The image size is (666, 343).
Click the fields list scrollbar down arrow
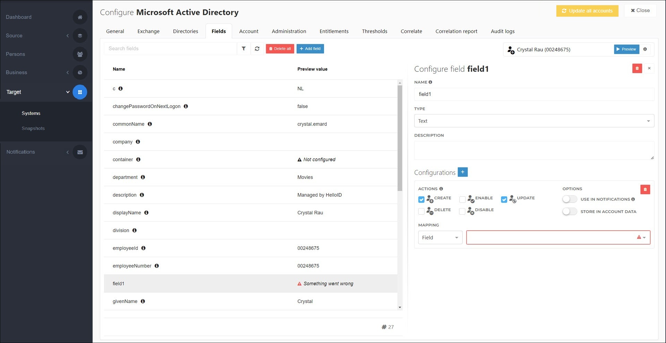point(400,307)
